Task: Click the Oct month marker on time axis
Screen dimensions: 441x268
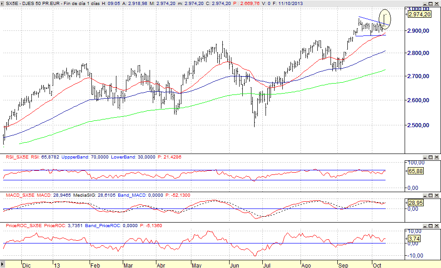Action: [x=377, y=265]
